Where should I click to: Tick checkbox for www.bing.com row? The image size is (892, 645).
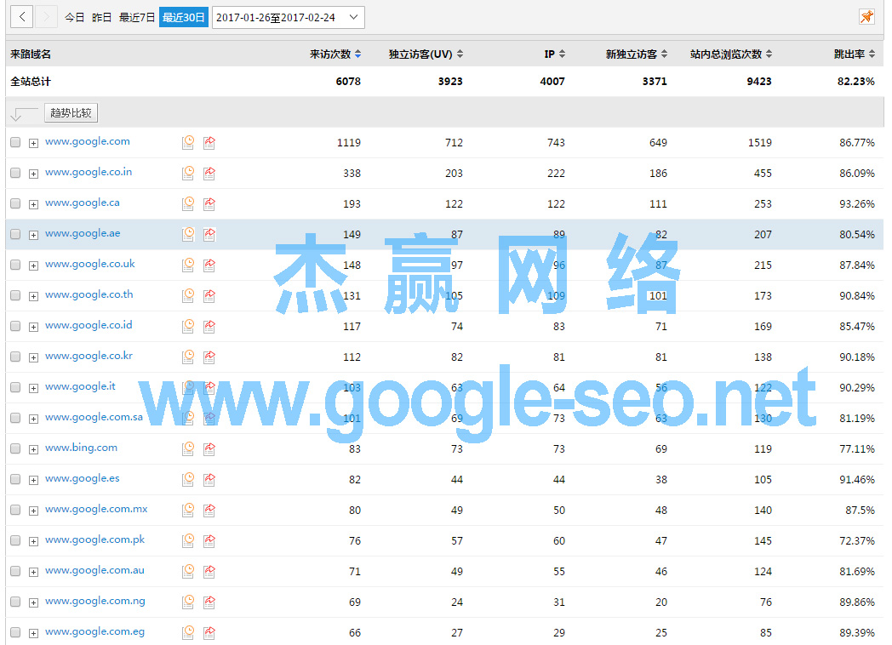pos(15,448)
